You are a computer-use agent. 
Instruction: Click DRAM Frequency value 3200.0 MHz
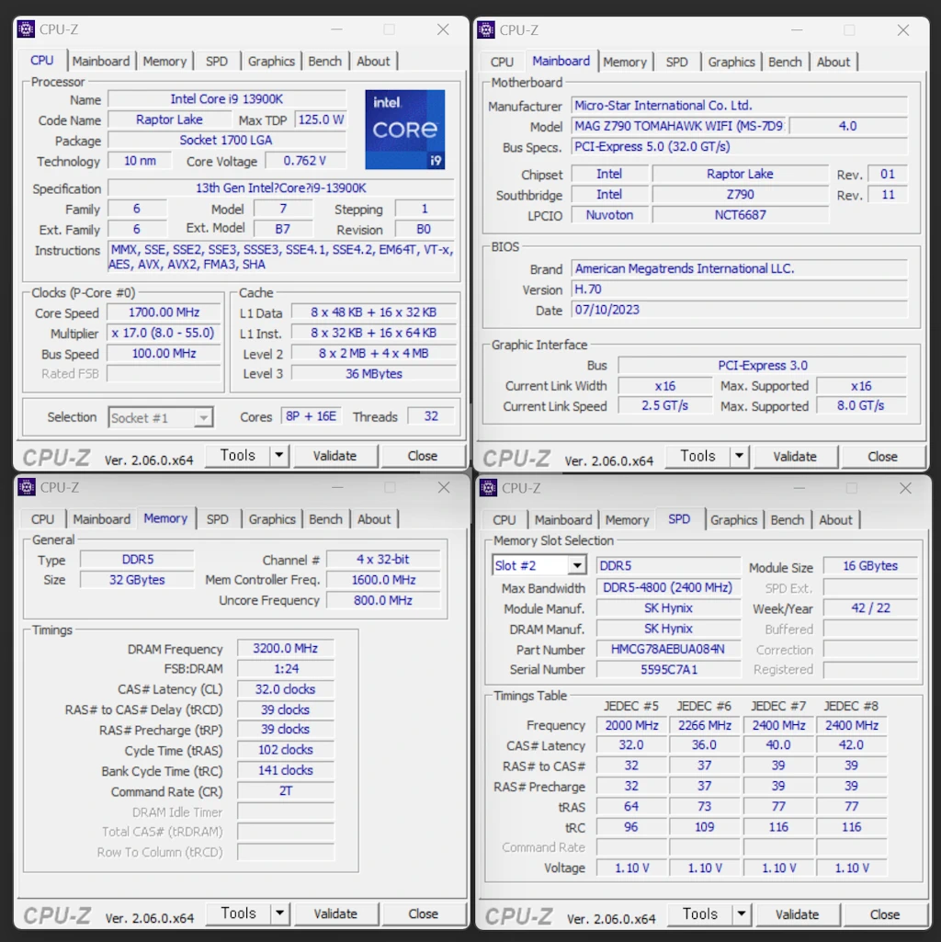(286, 648)
